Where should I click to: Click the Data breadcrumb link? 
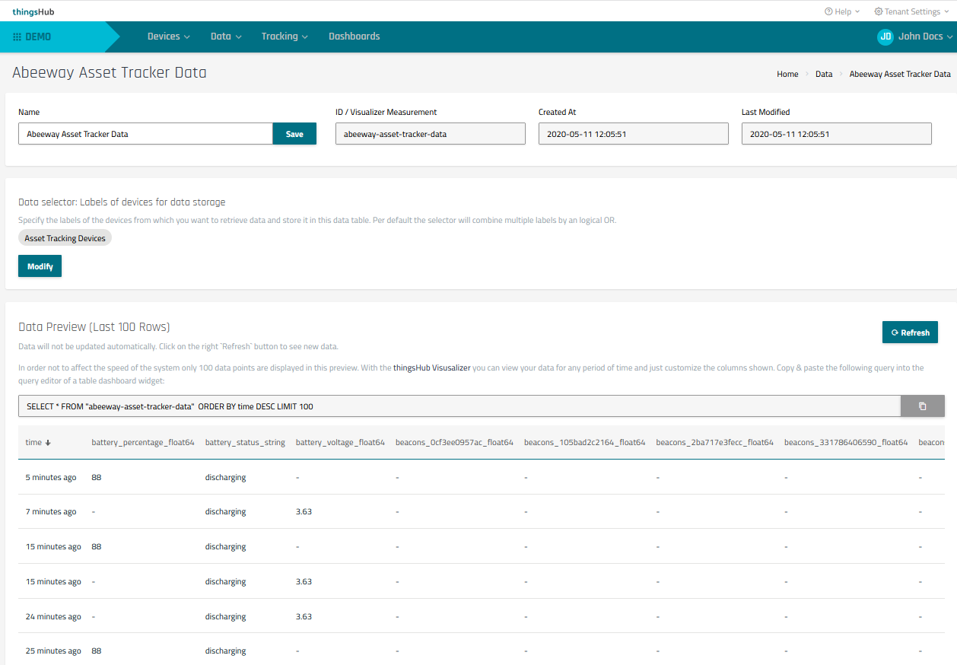coord(824,74)
